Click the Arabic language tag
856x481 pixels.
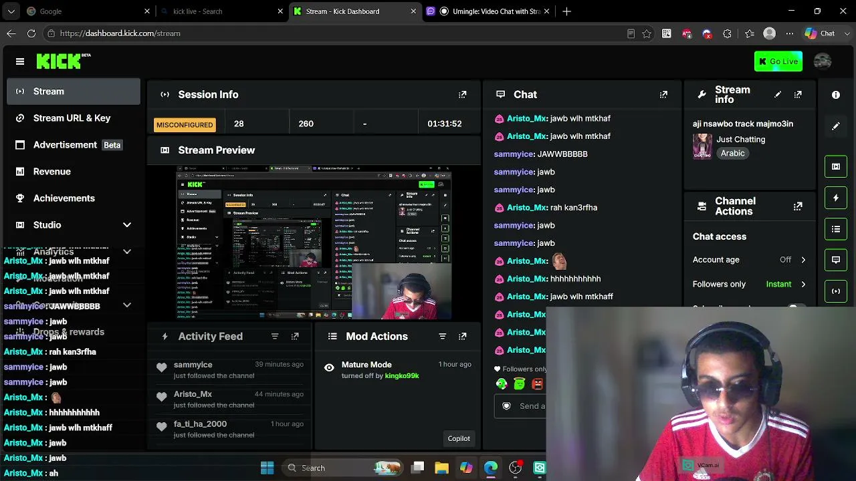(732, 154)
